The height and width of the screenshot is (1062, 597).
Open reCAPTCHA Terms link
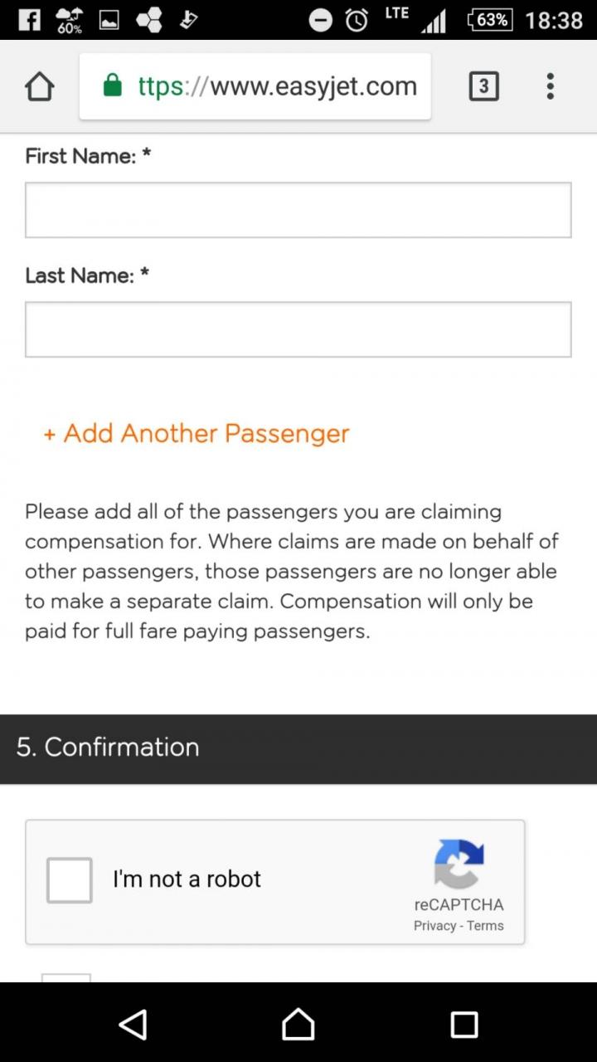coord(485,926)
